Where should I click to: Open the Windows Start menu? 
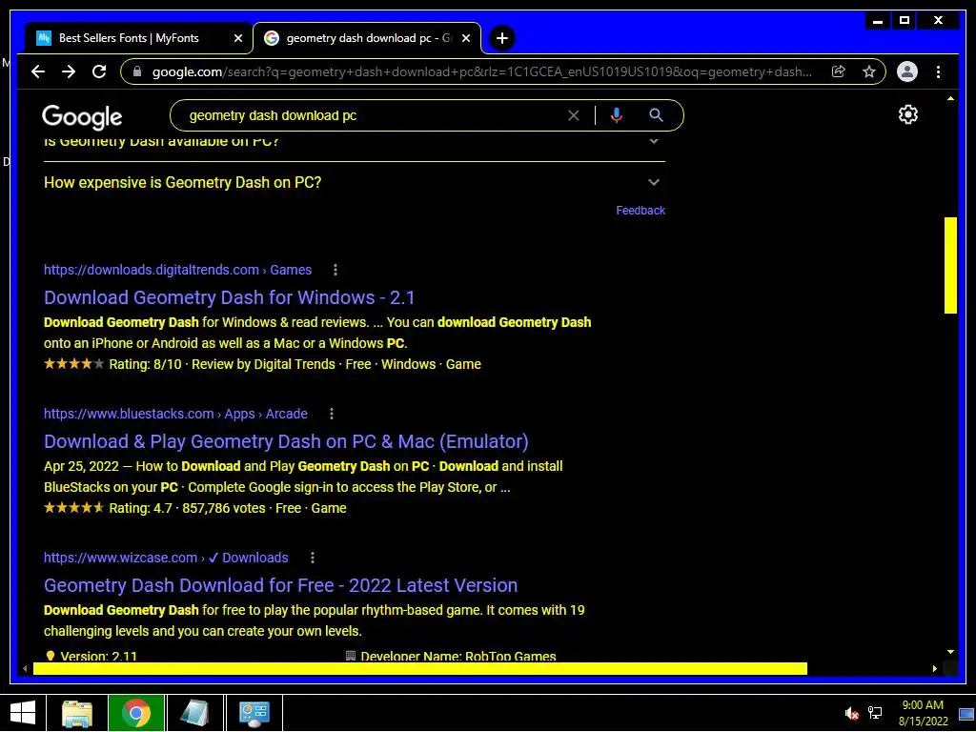[x=23, y=713]
